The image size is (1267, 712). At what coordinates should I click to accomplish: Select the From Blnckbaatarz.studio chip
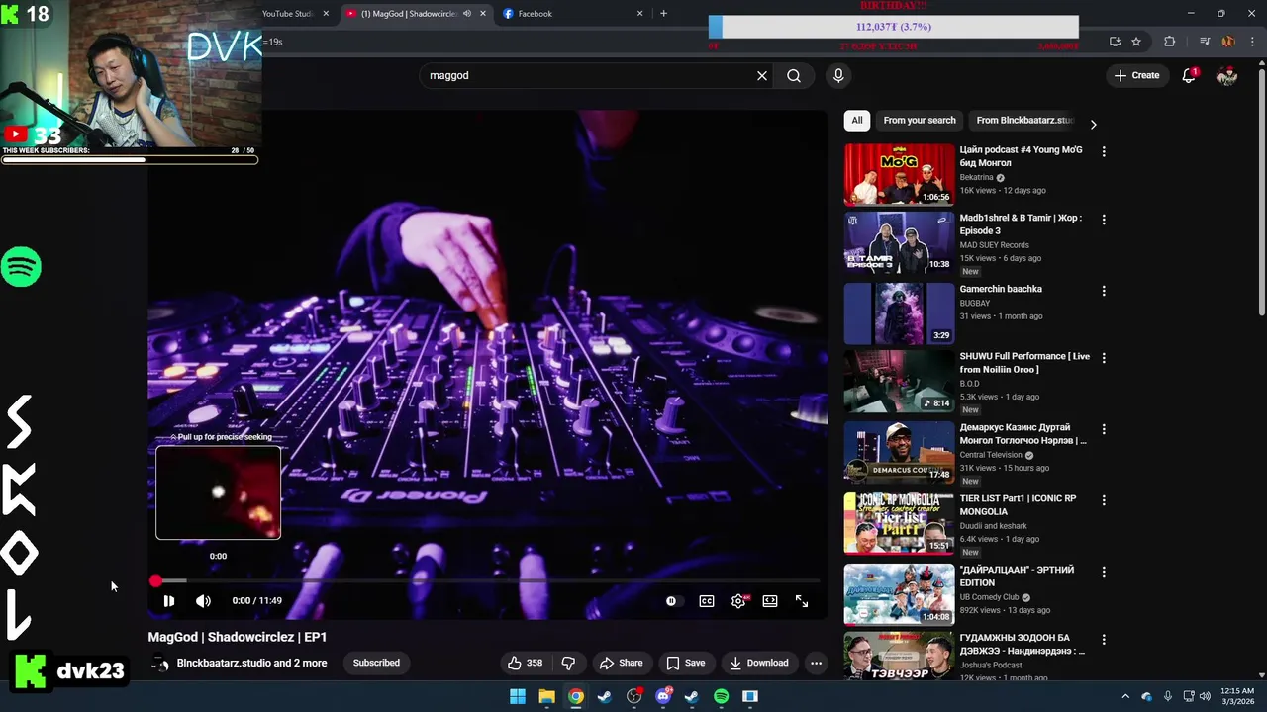tap(1025, 120)
